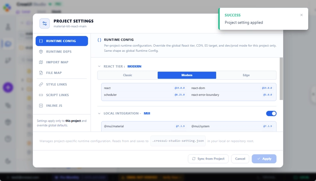Click the react package name
Image resolution: width=316 pixels, height=181 pixels.
click(107, 88)
